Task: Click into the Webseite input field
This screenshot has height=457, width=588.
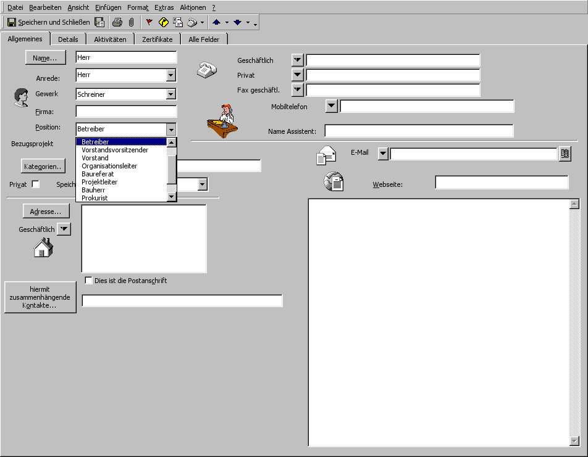Action: coord(501,183)
